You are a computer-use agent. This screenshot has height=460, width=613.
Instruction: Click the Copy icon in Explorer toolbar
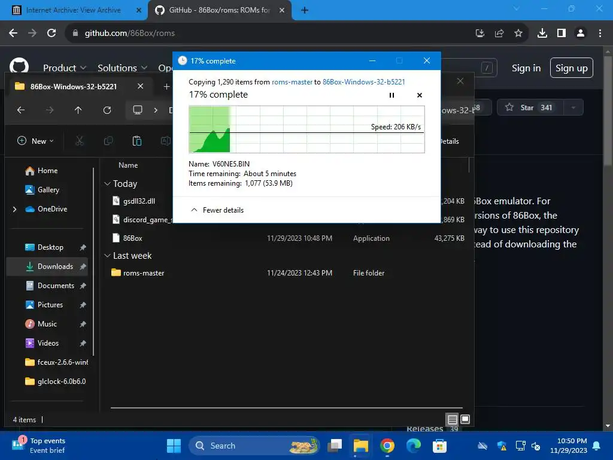pos(108,141)
